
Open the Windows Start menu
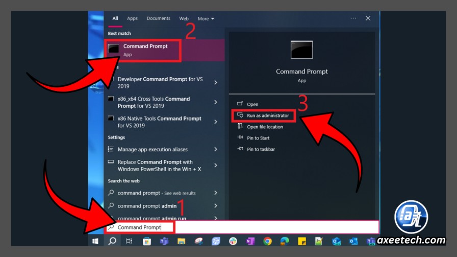pyautogui.click(x=95, y=241)
